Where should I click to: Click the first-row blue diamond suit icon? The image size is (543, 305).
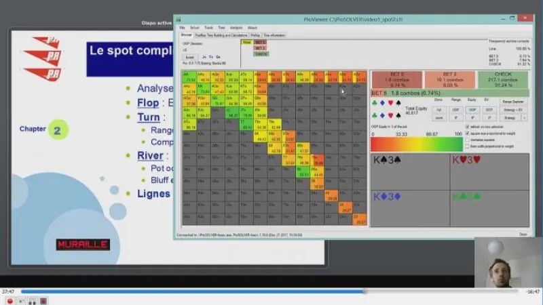(x=382, y=104)
